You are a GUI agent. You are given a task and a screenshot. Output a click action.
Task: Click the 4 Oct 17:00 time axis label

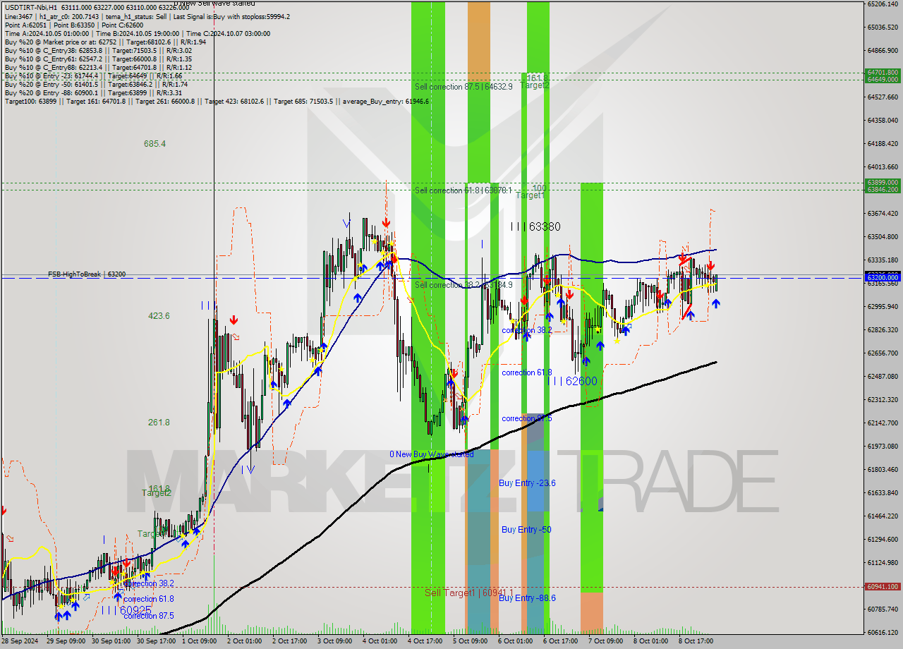(x=425, y=641)
